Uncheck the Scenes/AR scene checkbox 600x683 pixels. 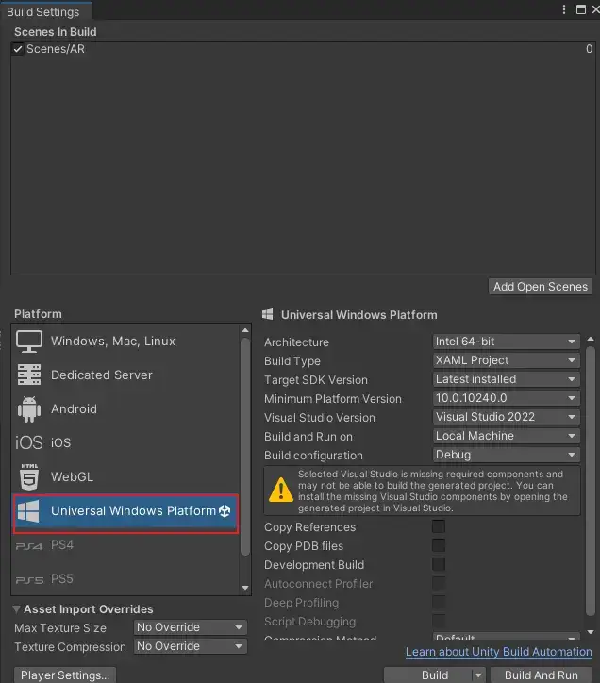tap(18, 49)
